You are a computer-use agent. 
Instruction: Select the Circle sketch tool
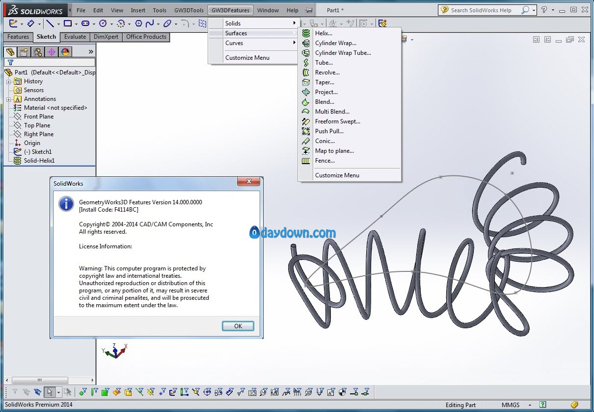coord(103,23)
